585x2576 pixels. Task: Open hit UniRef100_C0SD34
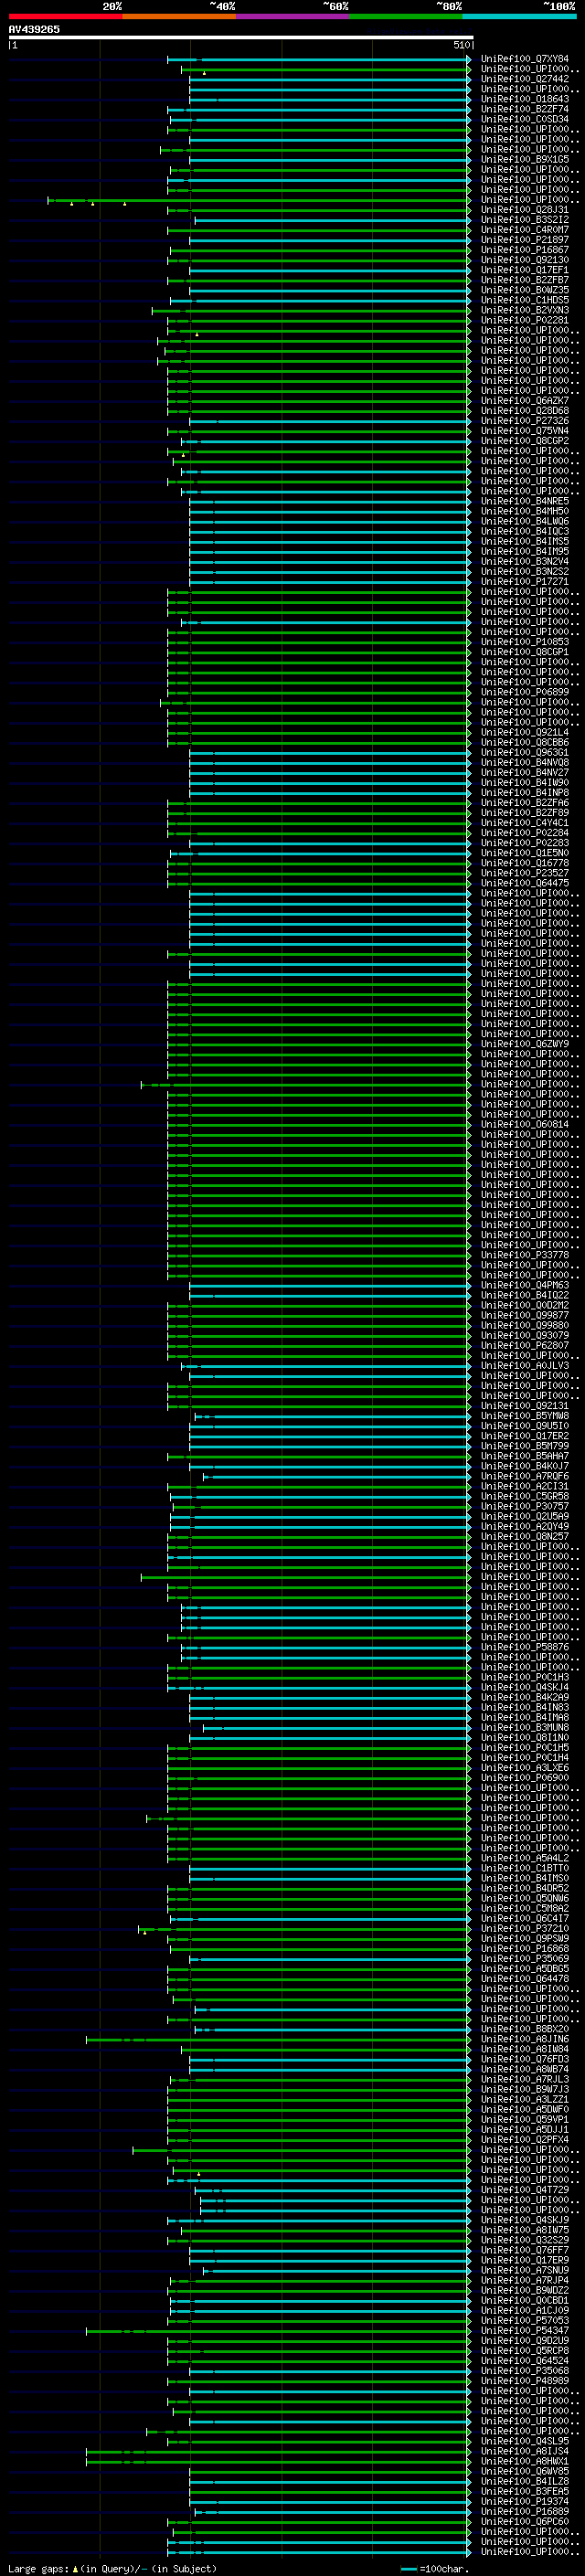coord(525,119)
